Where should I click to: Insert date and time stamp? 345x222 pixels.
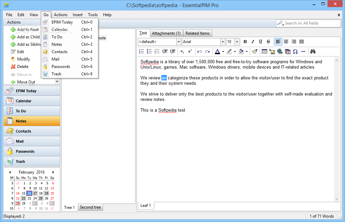pos(288,51)
